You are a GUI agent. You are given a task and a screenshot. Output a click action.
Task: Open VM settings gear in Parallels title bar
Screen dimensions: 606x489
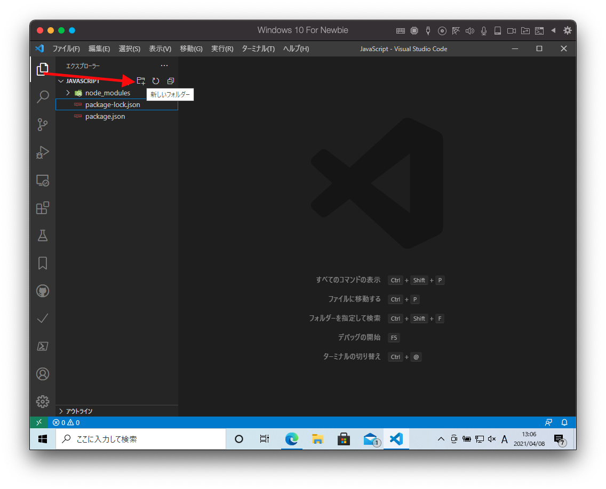tap(568, 30)
